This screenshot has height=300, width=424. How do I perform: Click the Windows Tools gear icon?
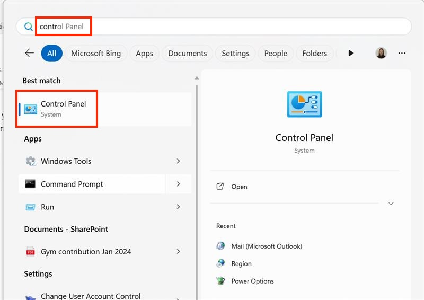click(31, 161)
